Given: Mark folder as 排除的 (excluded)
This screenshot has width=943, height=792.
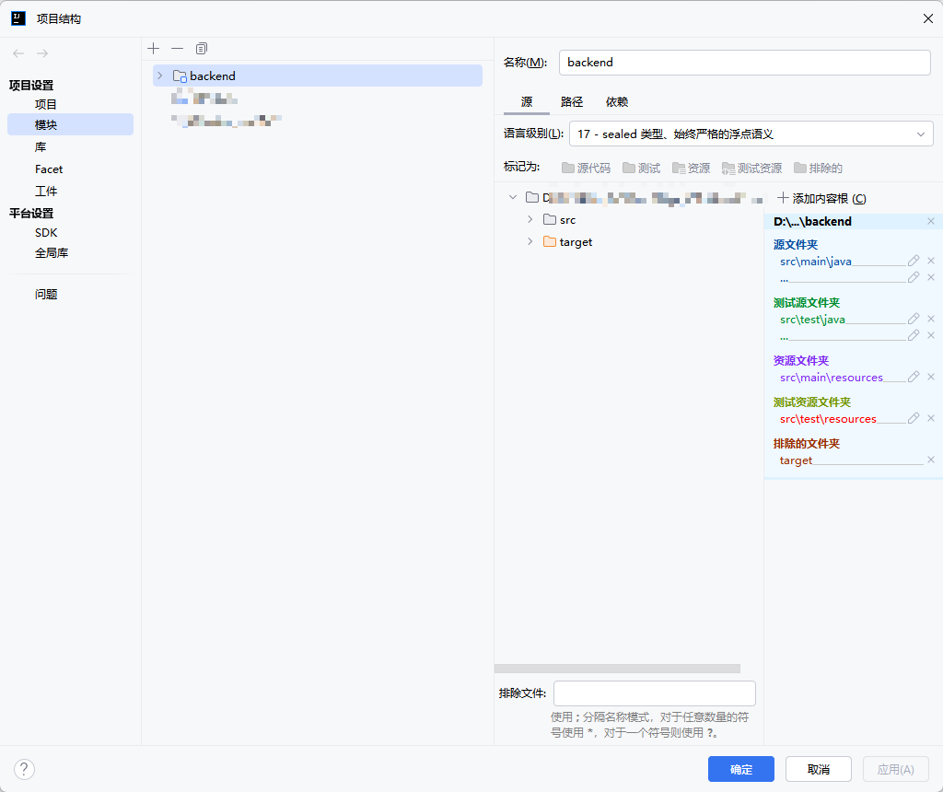Looking at the screenshot, I should [x=820, y=167].
